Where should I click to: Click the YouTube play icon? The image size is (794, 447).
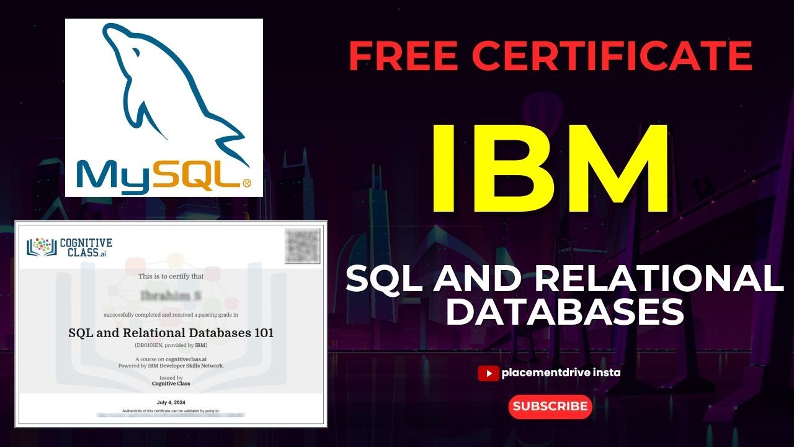(x=488, y=373)
